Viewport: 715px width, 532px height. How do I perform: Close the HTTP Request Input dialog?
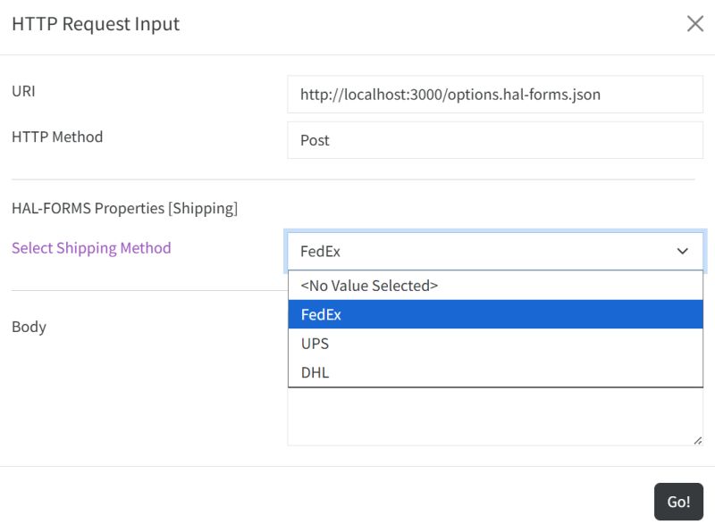click(x=694, y=24)
